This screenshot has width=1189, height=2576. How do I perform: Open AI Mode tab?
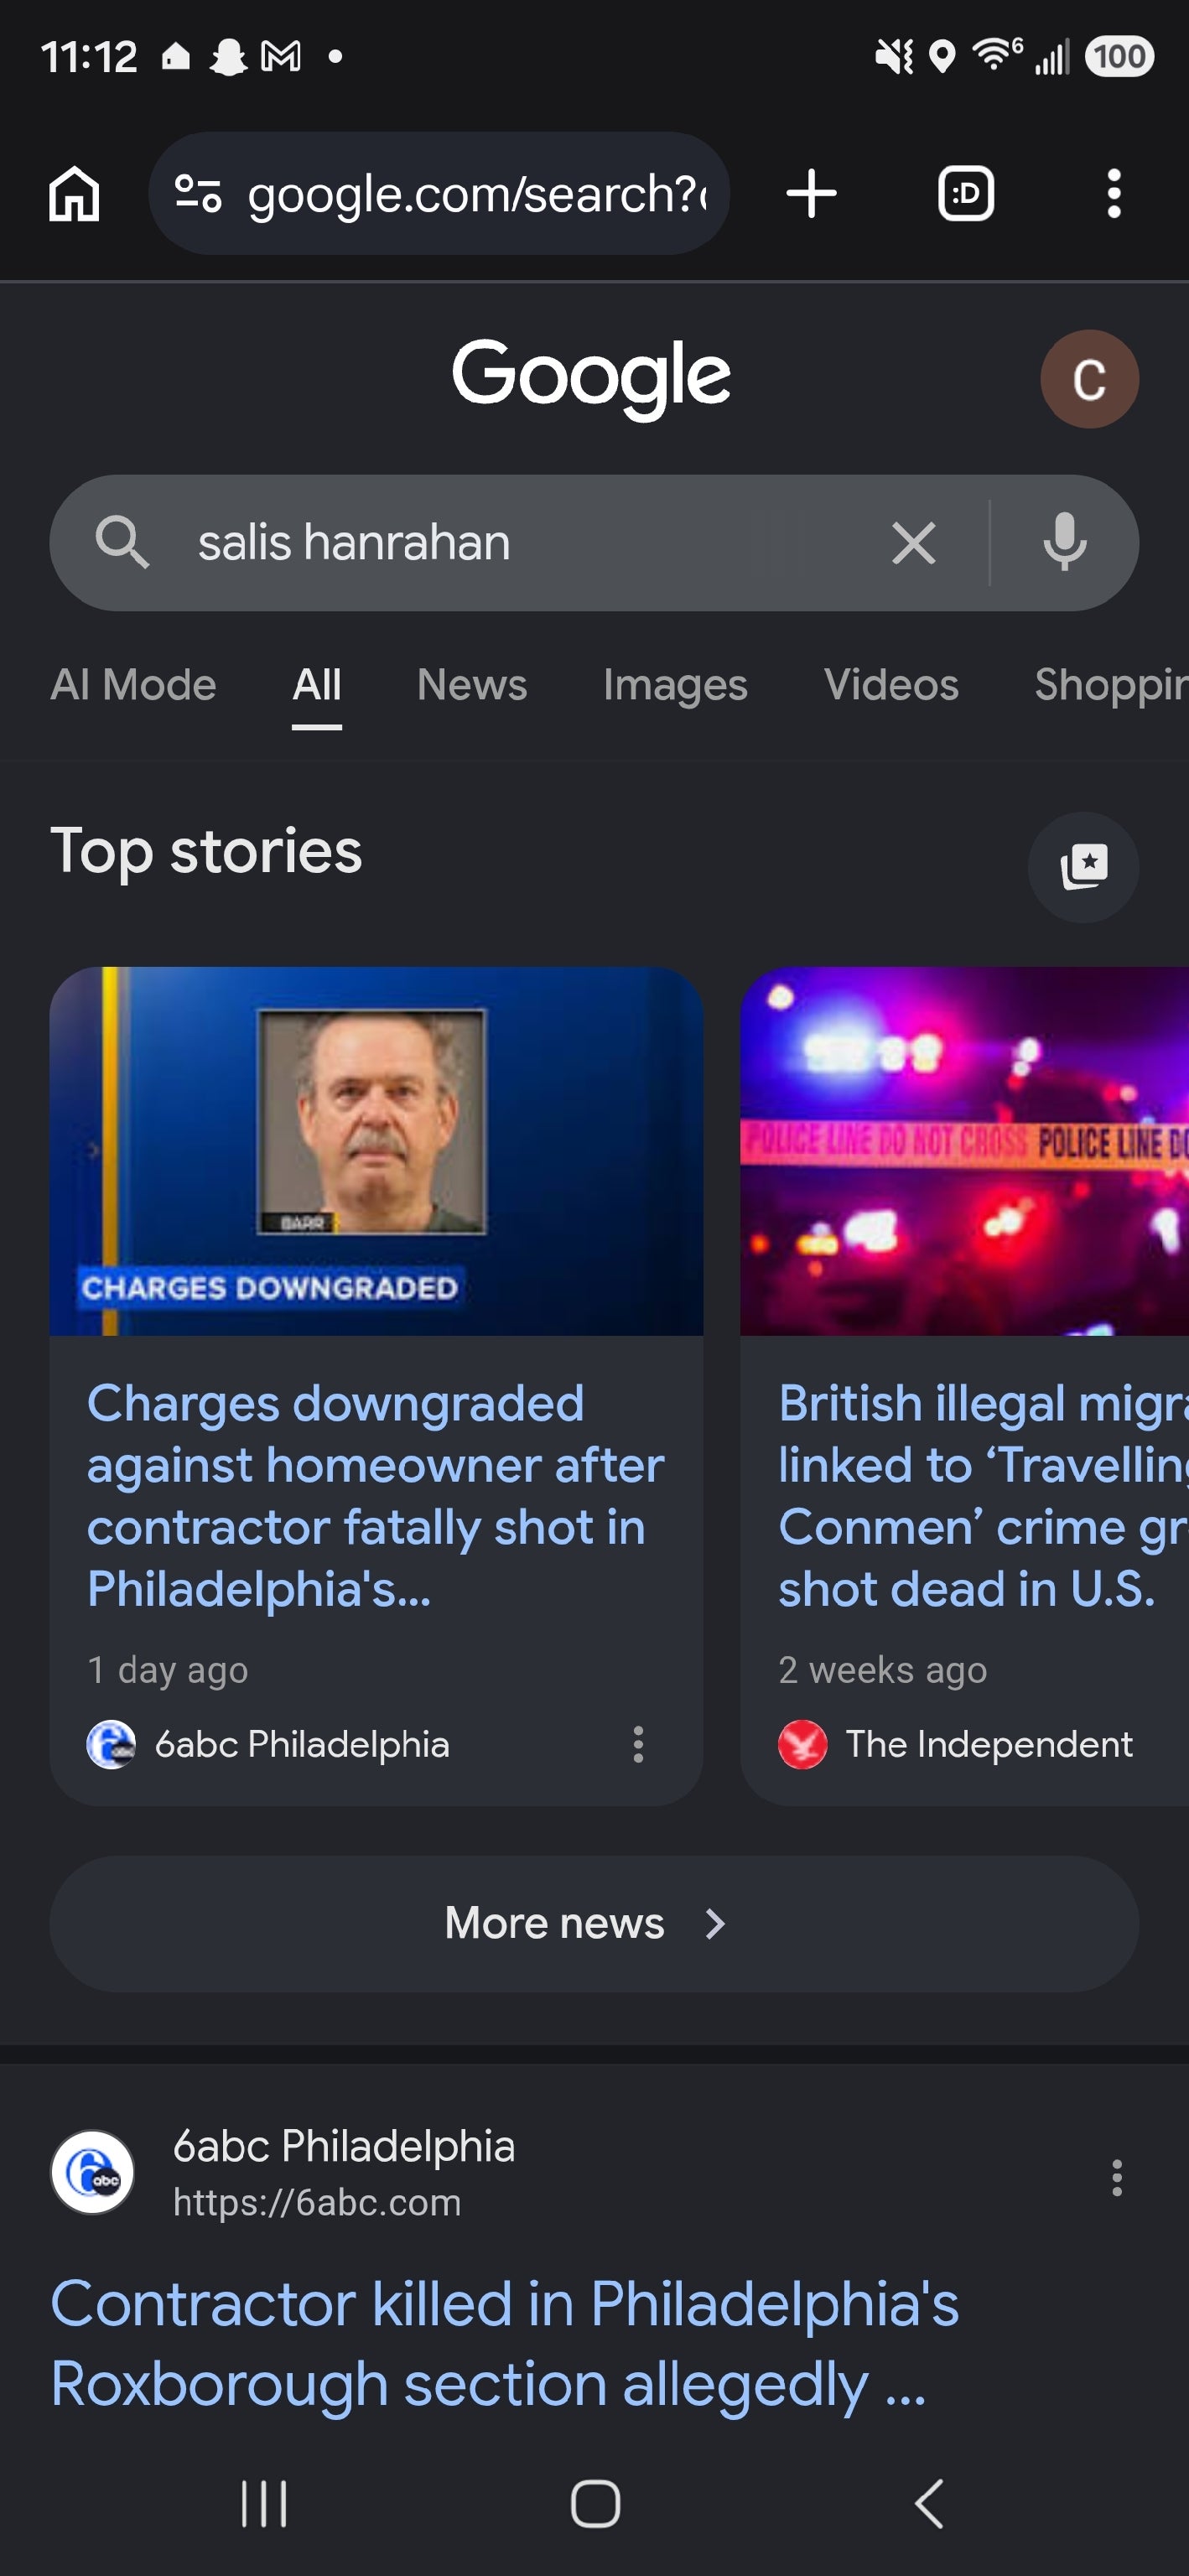(x=133, y=685)
